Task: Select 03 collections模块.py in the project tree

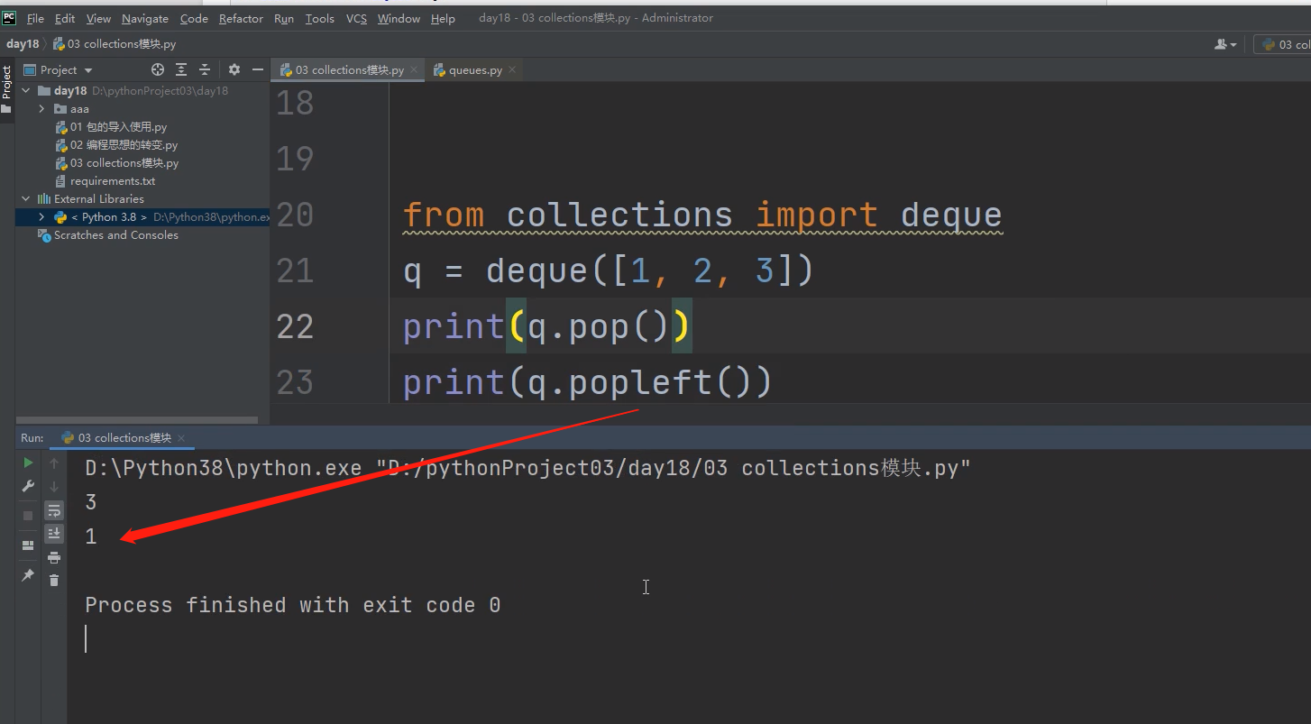Action: point(124,163)
